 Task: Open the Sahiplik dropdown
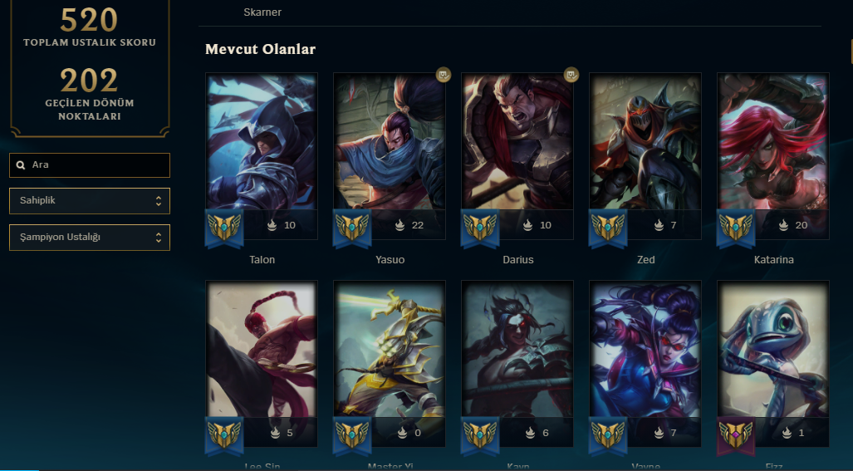tap(90, 201)
